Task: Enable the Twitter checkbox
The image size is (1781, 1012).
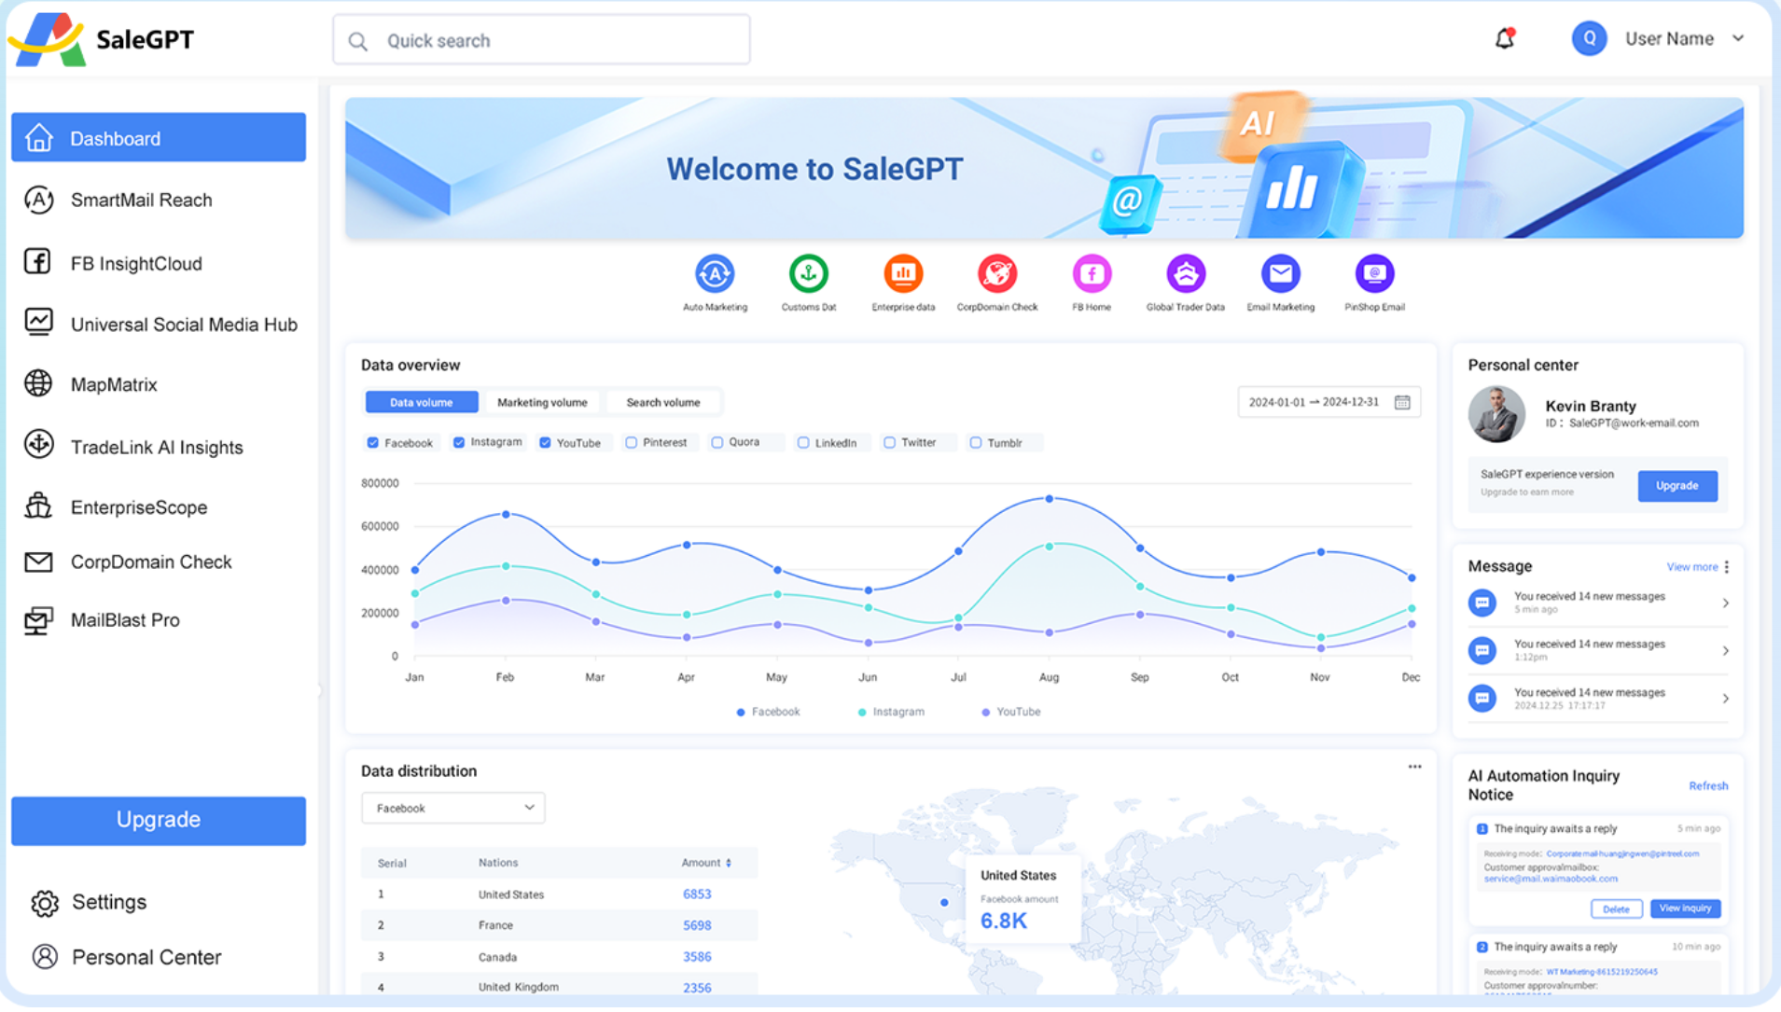Action: [x=889, y=443]
